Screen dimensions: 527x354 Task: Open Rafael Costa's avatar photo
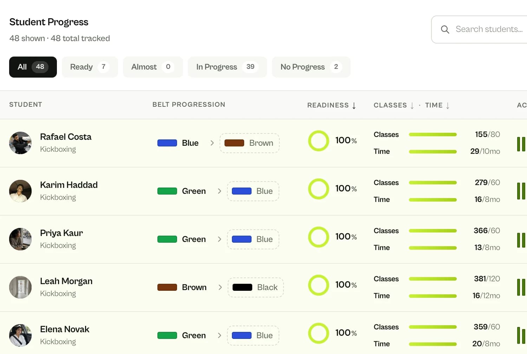click(20, 143)
